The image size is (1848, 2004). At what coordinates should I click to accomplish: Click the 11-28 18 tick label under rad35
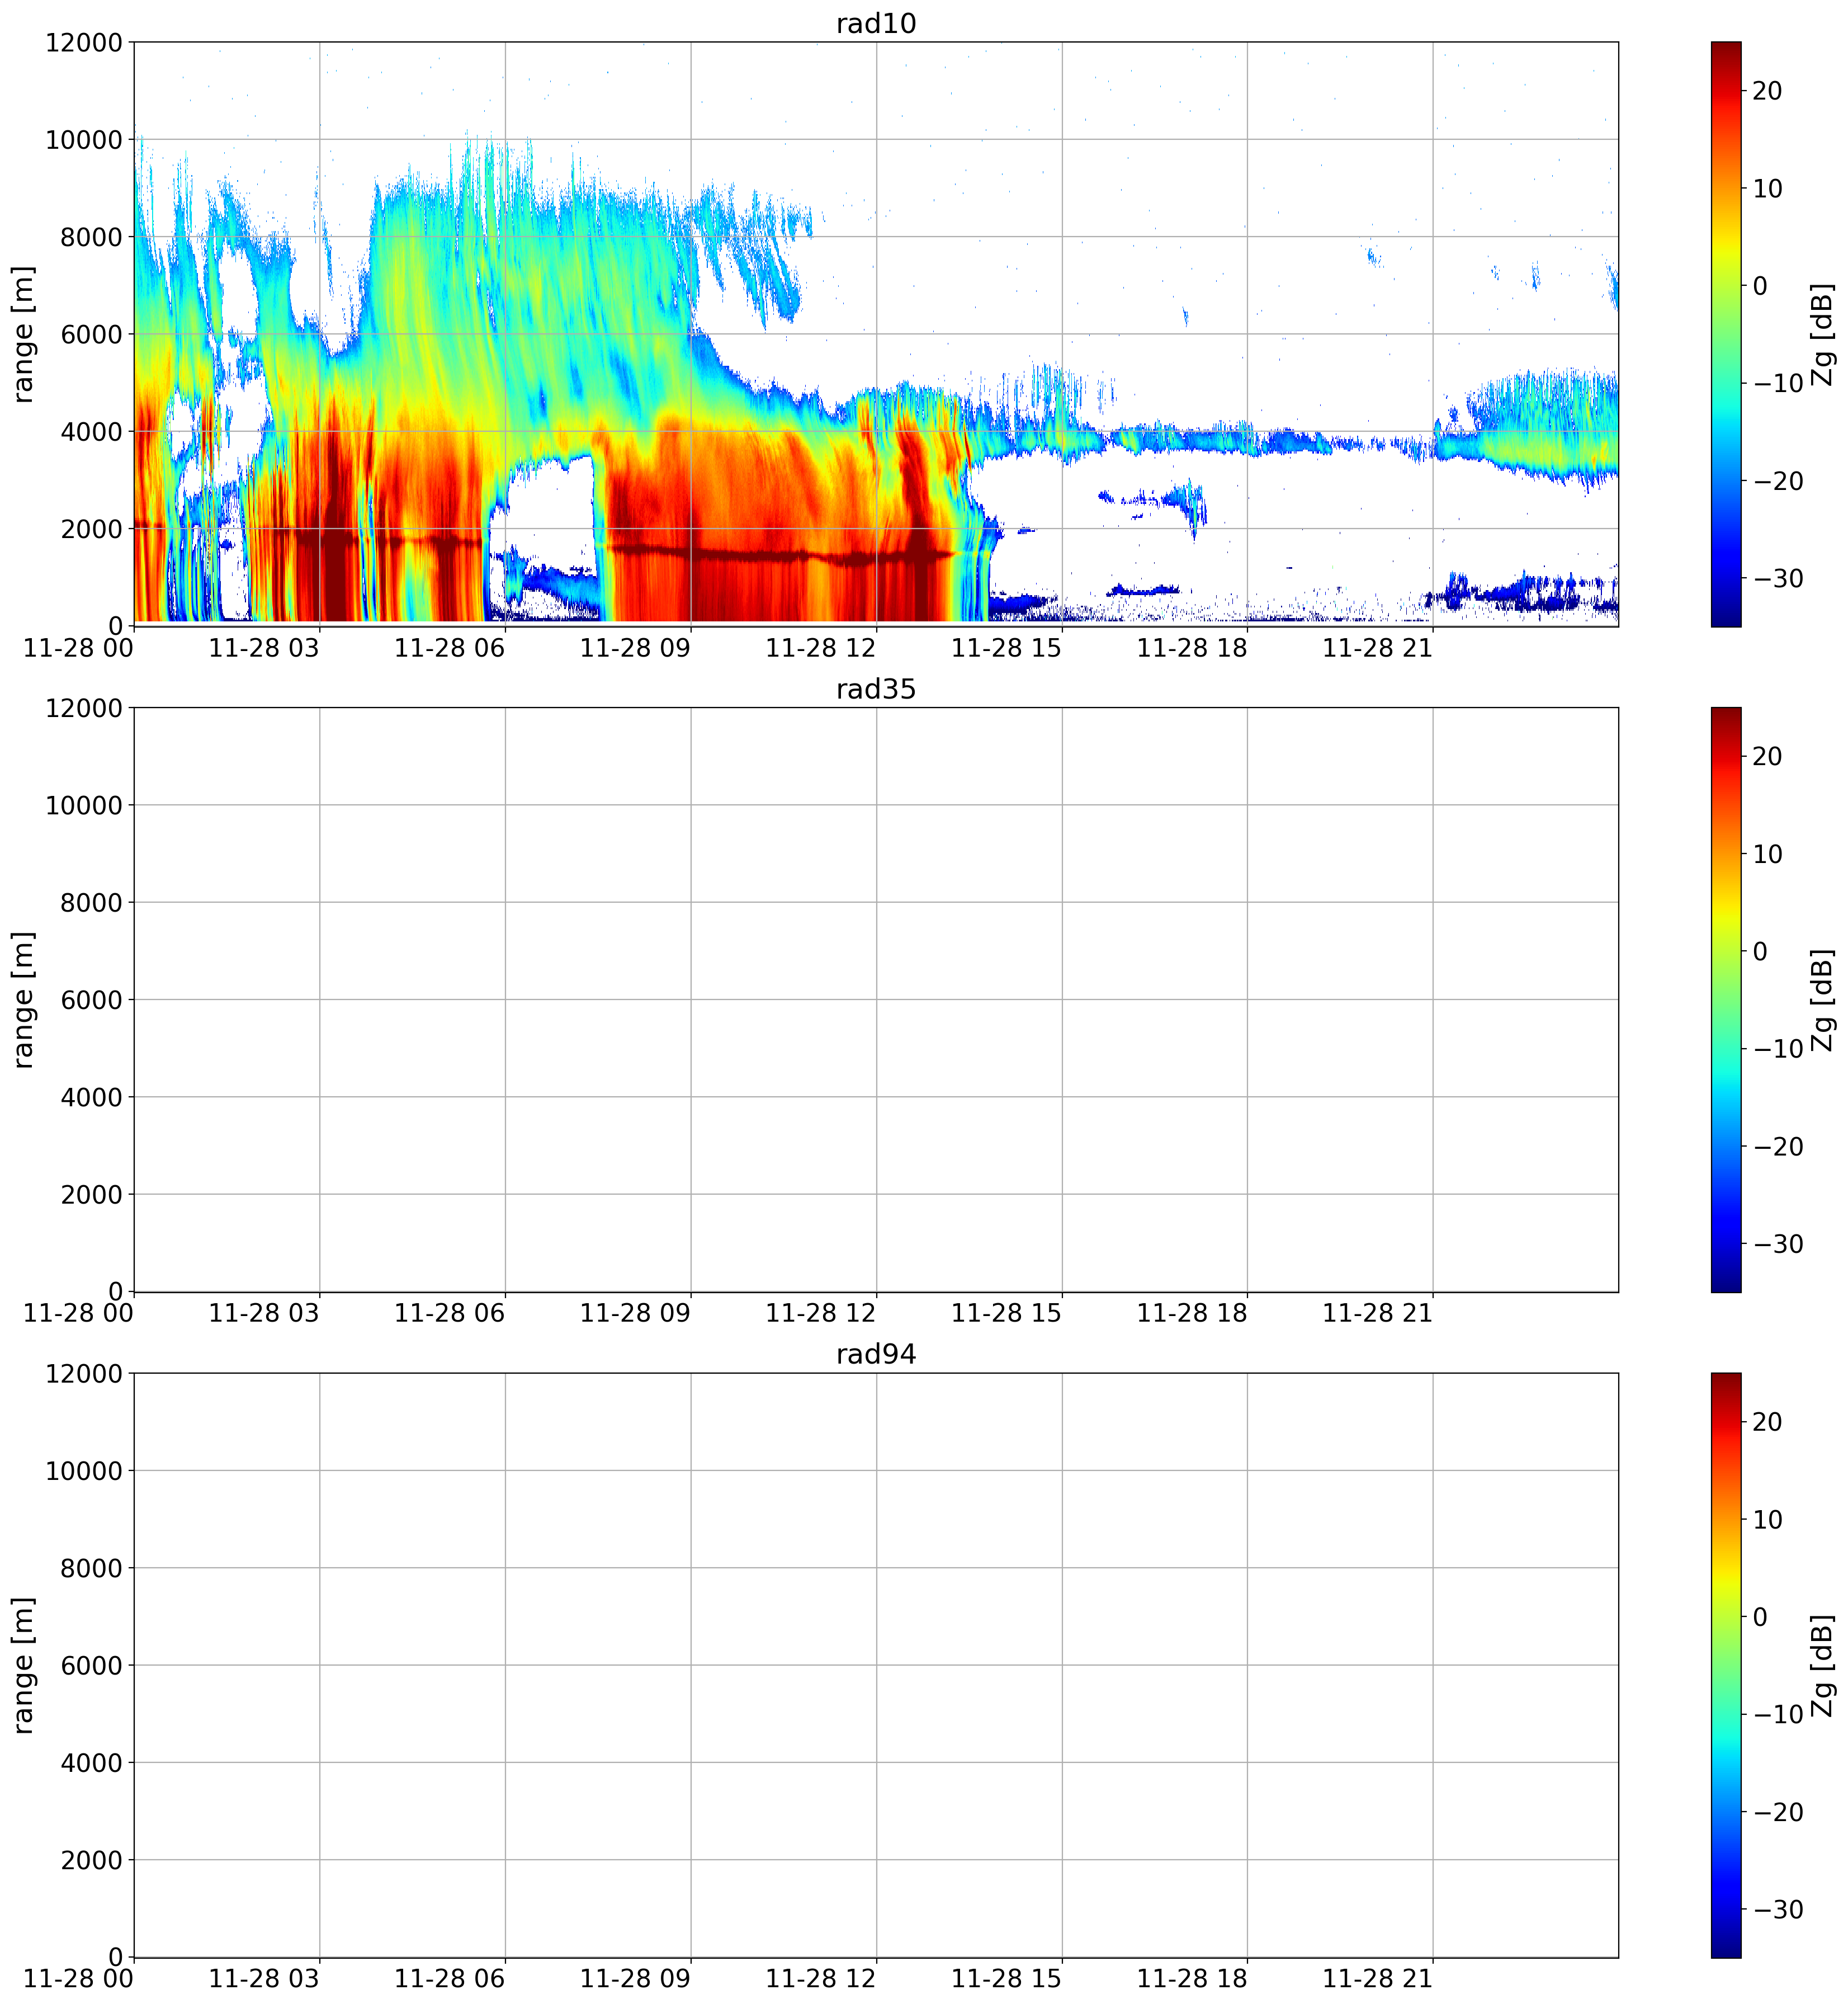click(1192, 1313)
